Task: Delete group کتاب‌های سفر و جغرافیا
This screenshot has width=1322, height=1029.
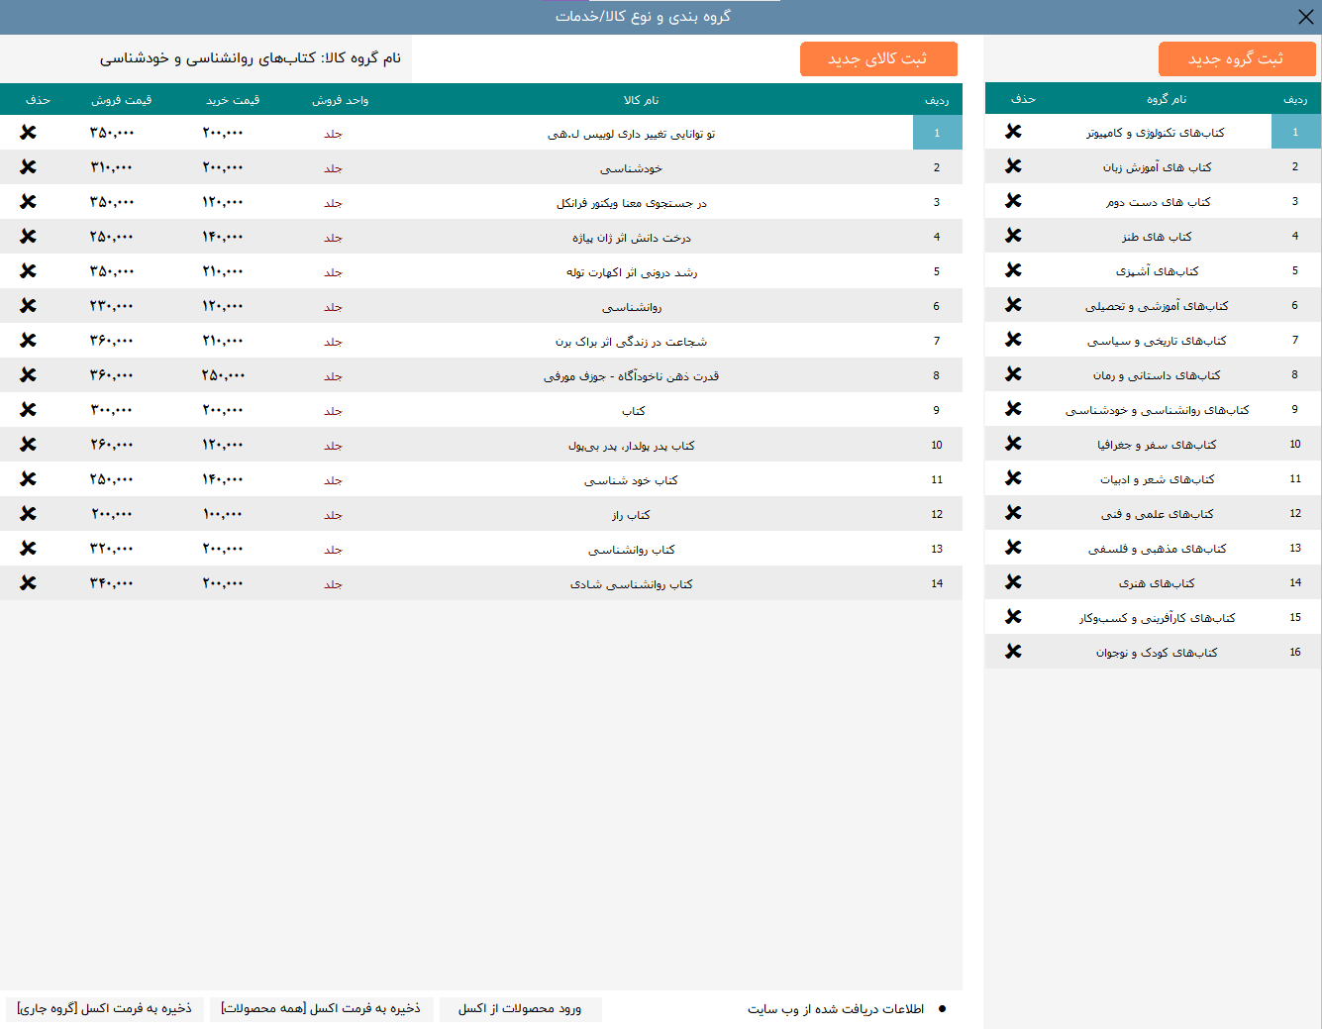Action: (x=1013, y=444)
